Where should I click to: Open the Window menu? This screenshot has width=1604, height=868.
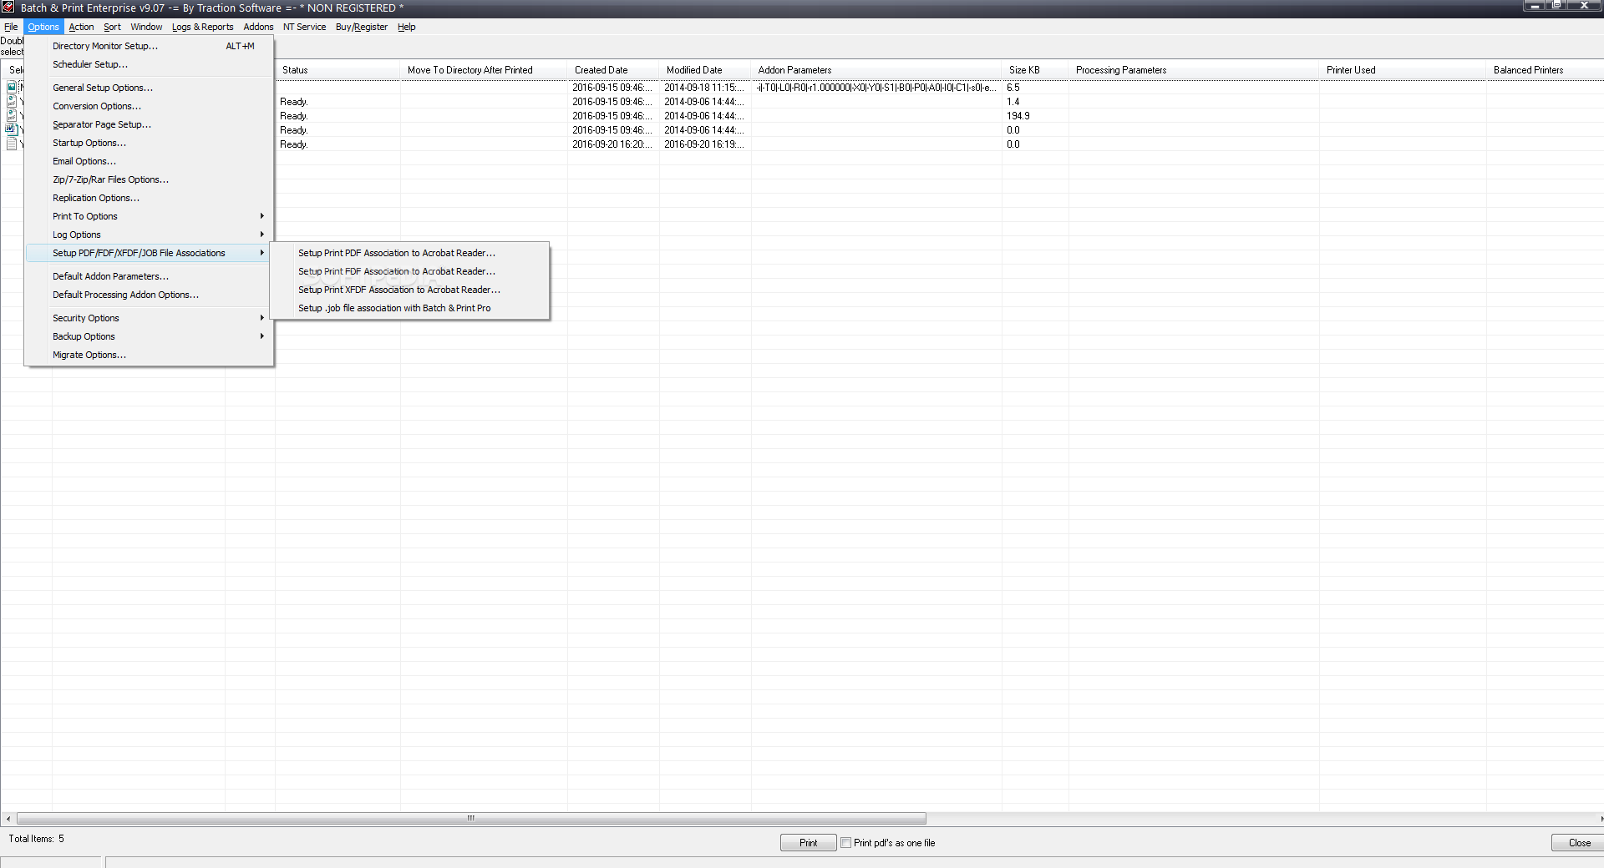146,27
